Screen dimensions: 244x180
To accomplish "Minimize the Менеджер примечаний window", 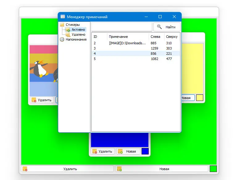I will (x=146, y=17).
